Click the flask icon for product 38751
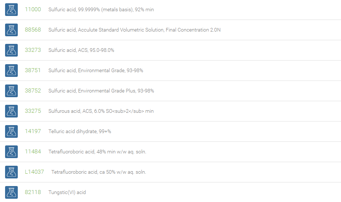This screenshot has height=202, width=341. pyautogui.click(x=11, y=70)
